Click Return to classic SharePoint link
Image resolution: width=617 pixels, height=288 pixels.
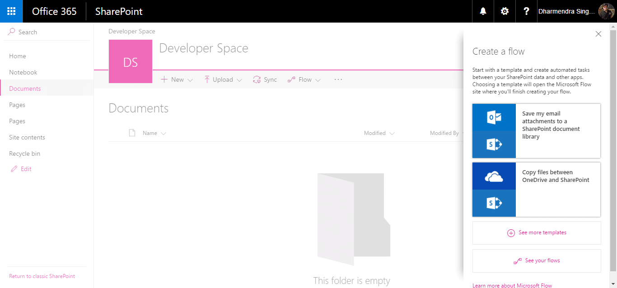[42, 276]
